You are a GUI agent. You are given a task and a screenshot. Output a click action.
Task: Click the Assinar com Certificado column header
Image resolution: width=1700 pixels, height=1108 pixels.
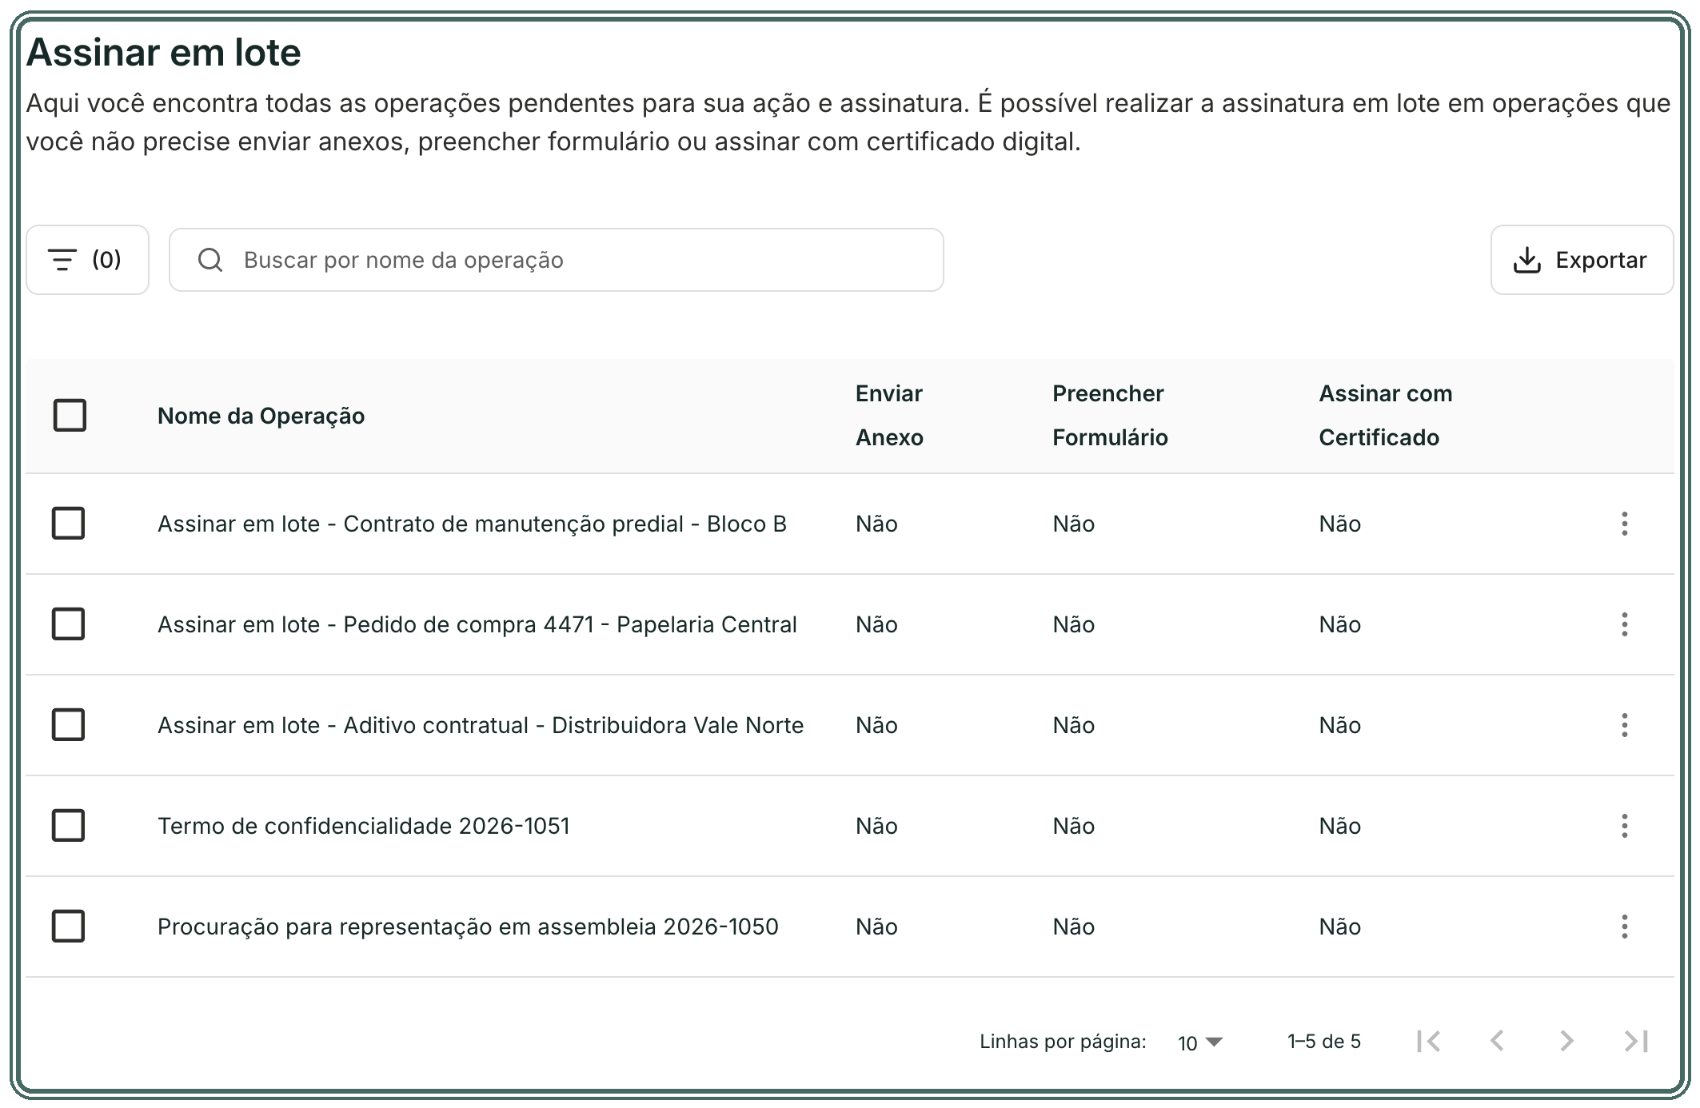point(1386,416)
